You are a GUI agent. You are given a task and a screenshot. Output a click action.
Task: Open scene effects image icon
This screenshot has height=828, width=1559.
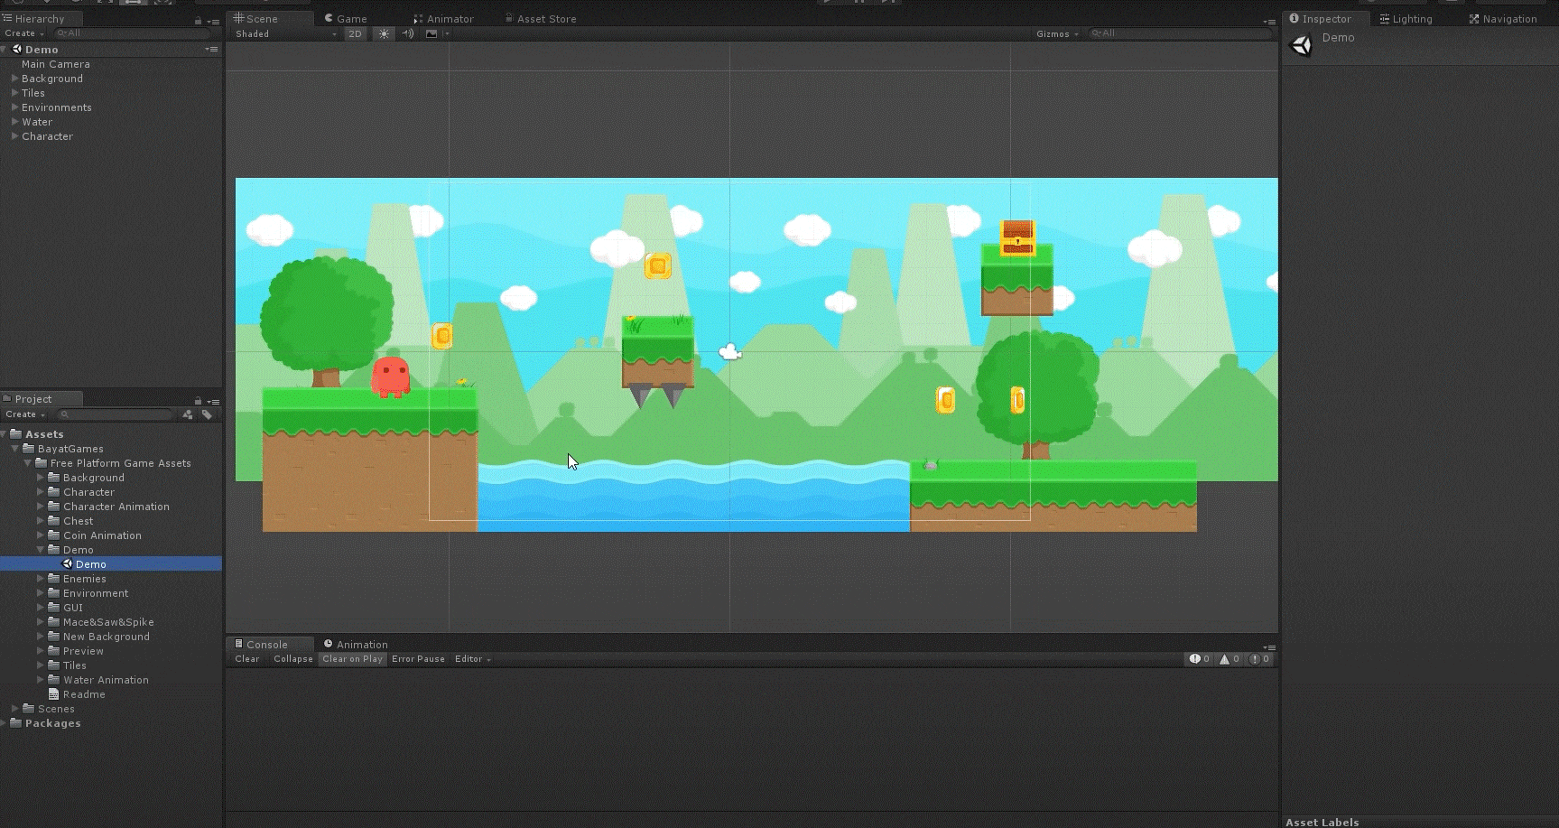pyautogui.click(x=432, y=34)
